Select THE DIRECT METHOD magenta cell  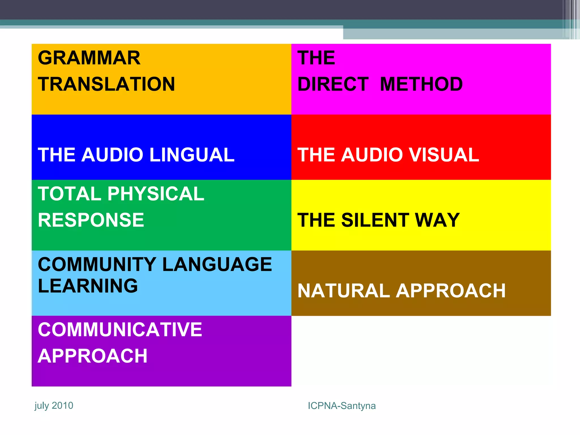click(x=421, y=79)
